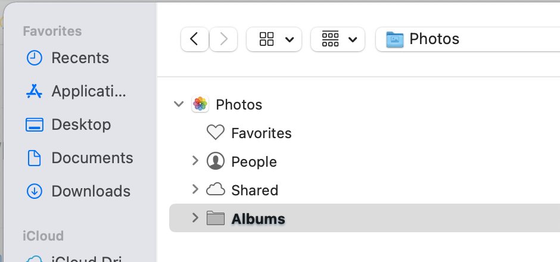Screen dimensions: 560x262
Task: Open the group-by options dropdown
Action: pos(338,39)
